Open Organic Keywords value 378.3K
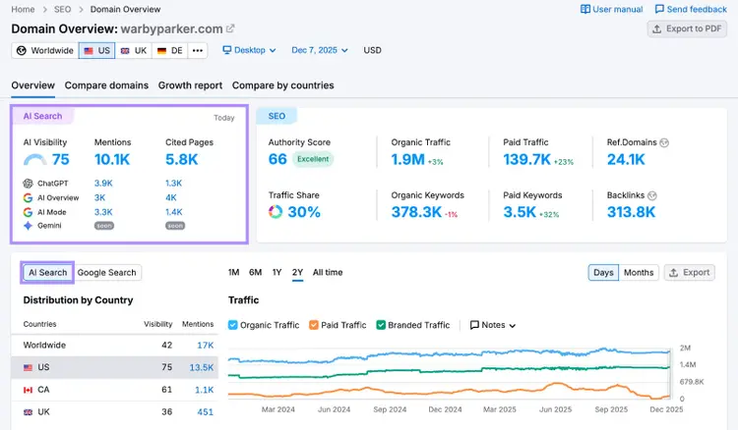 [416, 212]
